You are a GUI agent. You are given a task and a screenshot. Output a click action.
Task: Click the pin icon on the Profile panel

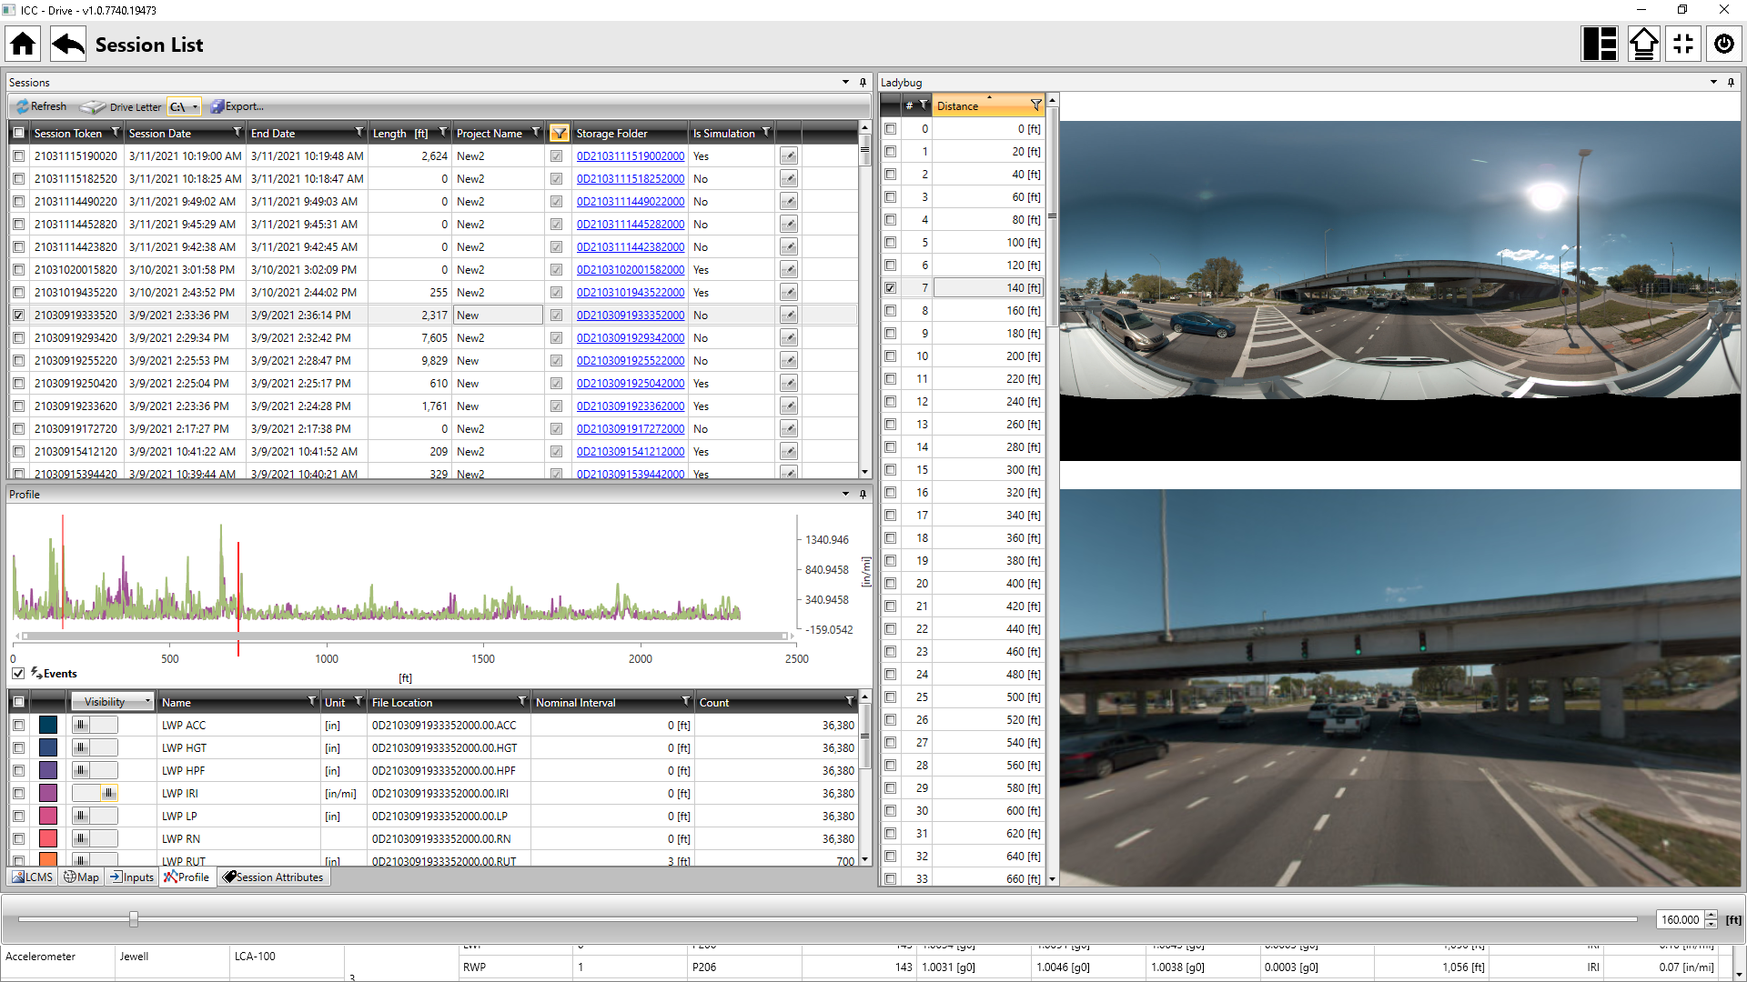pos(863,494)
